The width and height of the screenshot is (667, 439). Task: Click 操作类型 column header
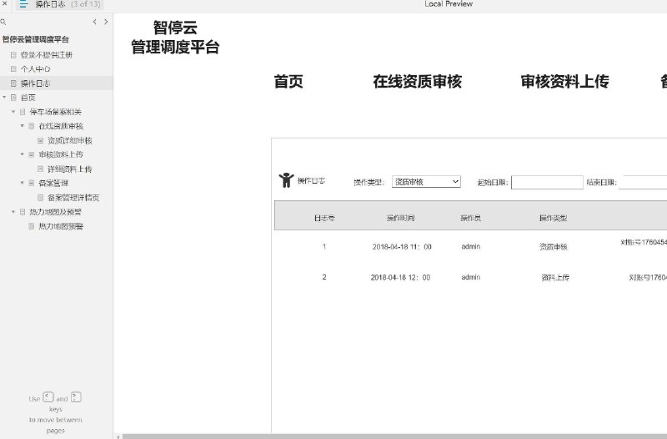553,218
